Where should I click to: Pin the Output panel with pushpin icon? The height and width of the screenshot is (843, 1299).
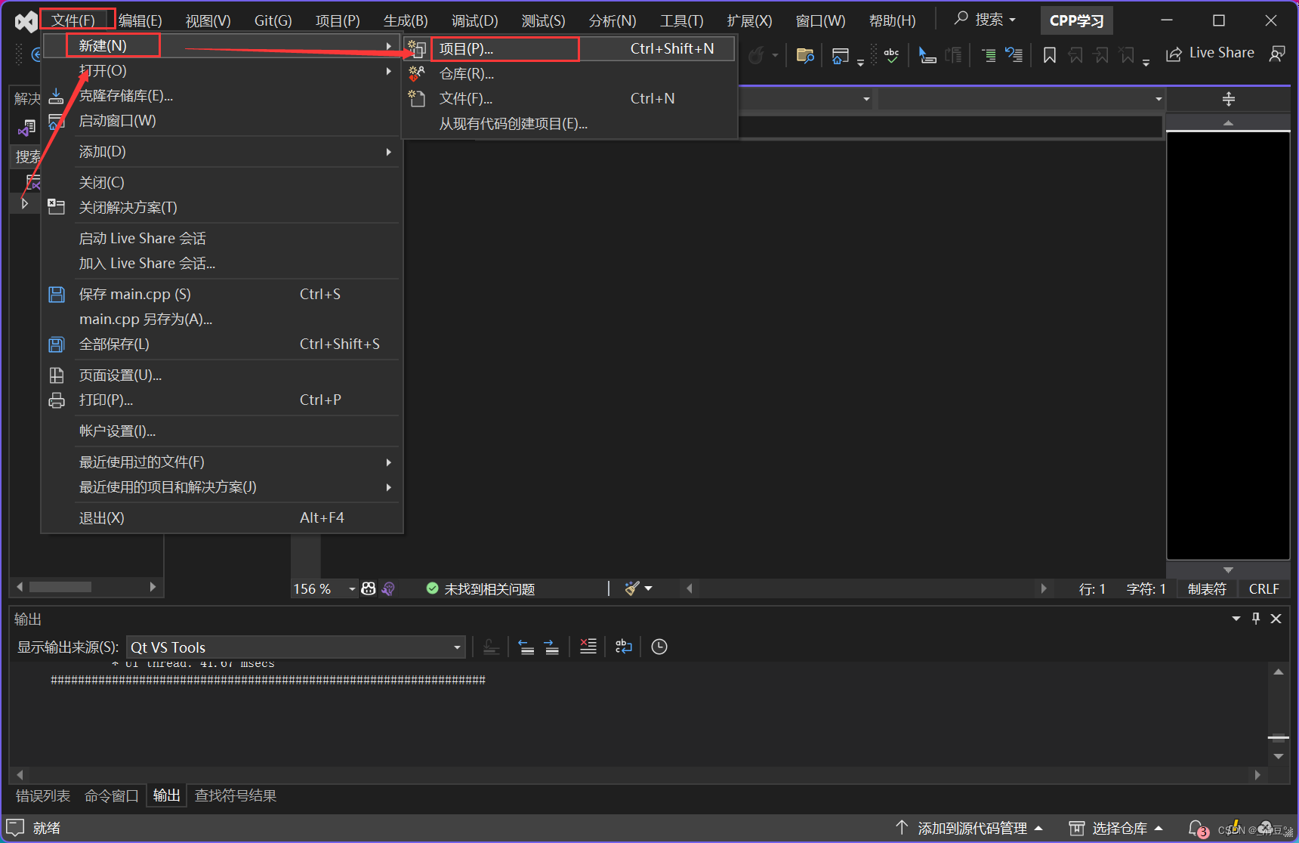[x=1256, y=619]
